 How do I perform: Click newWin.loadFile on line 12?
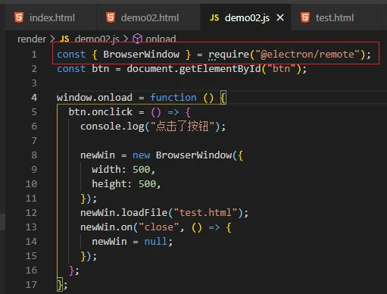point(124,213)
